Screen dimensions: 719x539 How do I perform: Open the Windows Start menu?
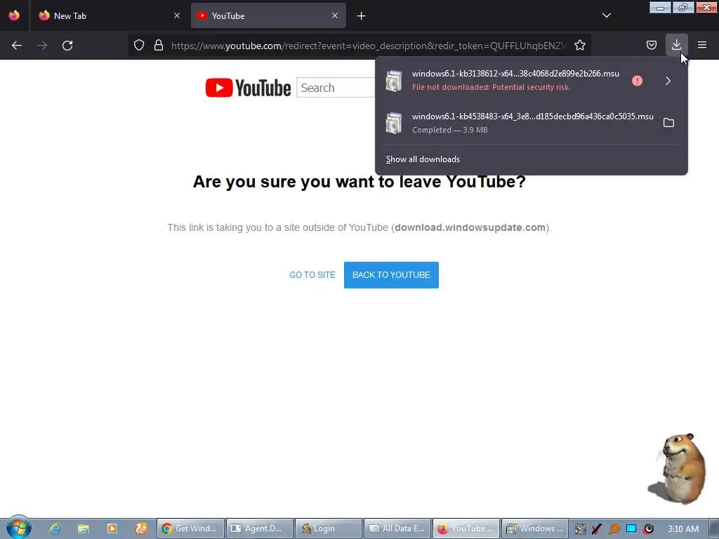pyautogui.click(x=18, y=528)
